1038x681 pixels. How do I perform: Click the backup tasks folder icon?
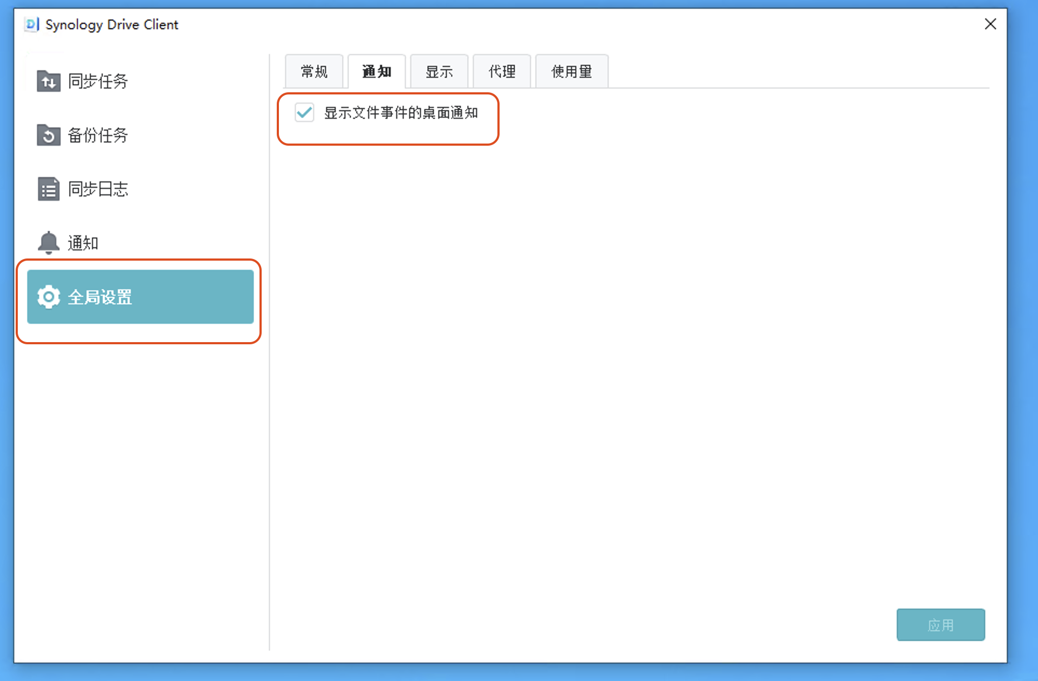(49, 135)
